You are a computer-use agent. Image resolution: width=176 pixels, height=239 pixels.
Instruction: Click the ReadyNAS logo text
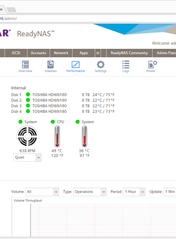click(x=36, y=34)
